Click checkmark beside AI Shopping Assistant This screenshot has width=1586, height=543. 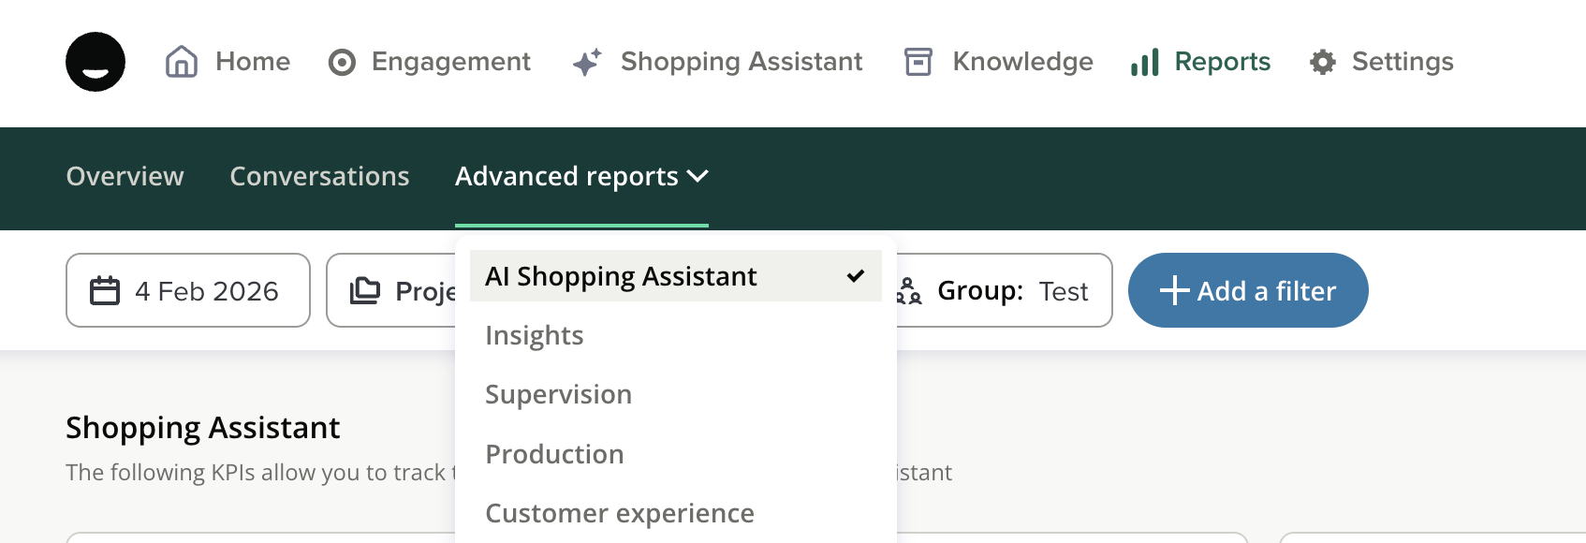(855, 276)
